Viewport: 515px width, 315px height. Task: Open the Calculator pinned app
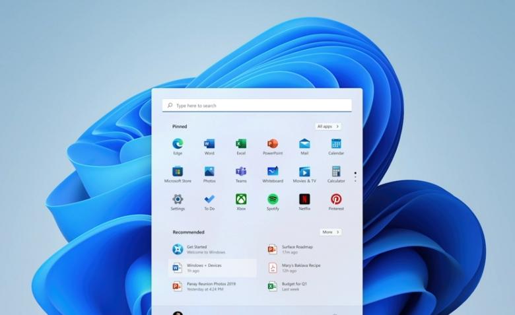(336, 174)
